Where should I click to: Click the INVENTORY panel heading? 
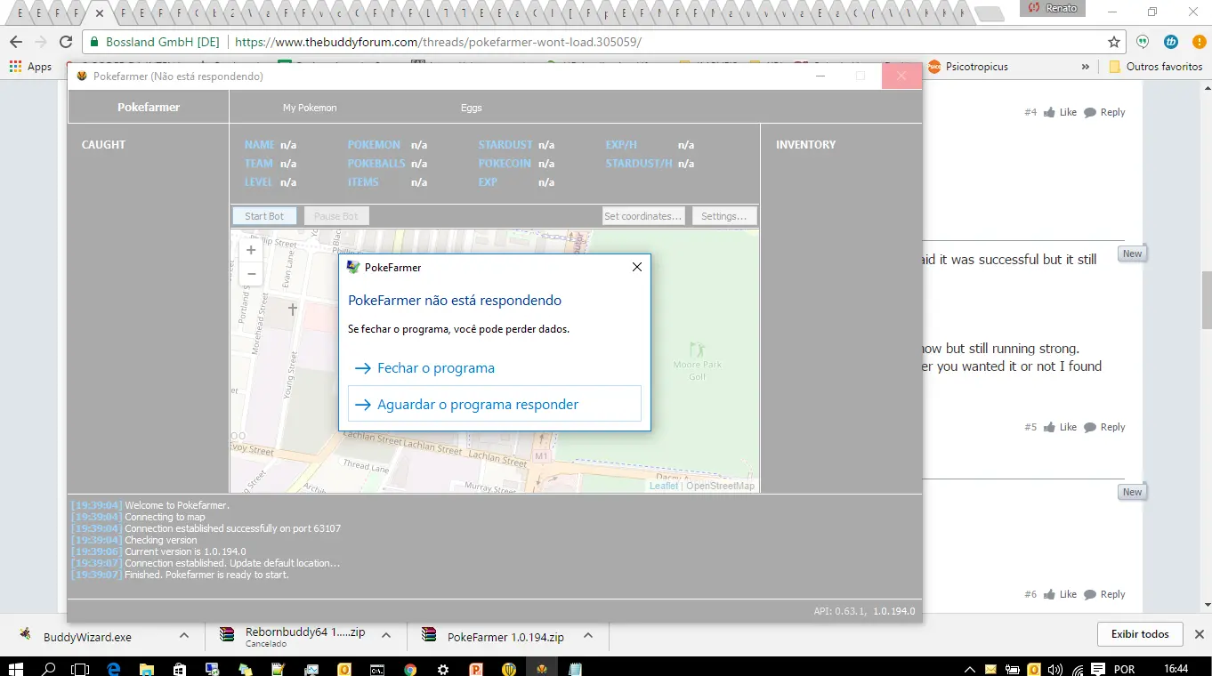[805, 144]
